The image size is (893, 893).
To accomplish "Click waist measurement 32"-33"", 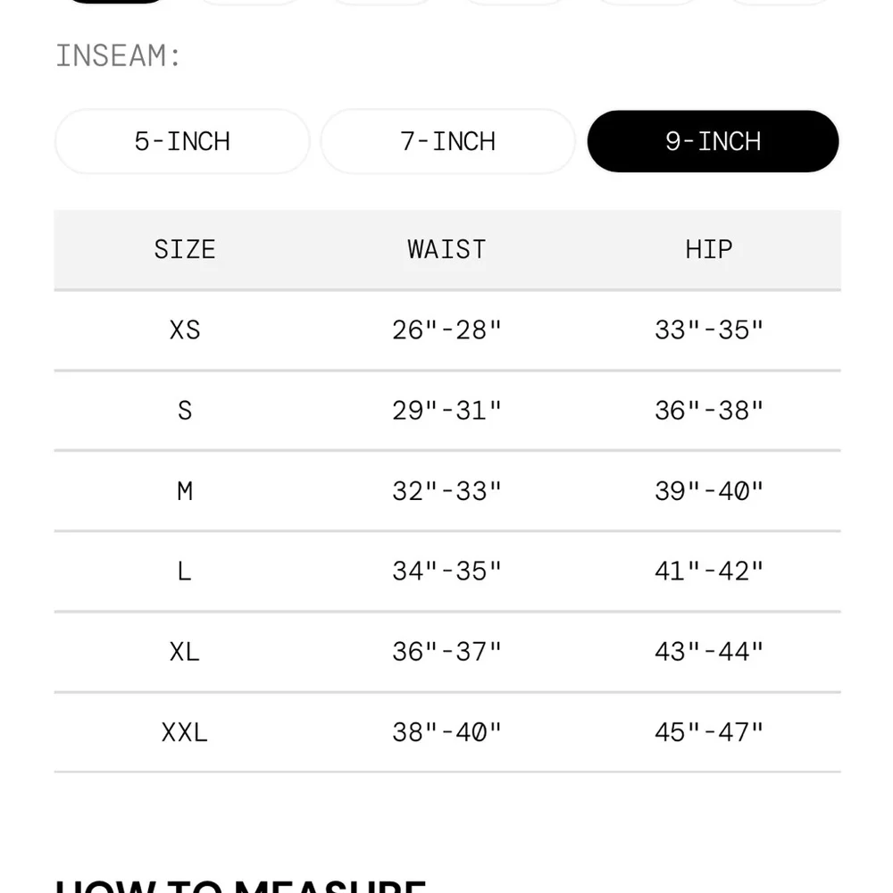I will coord(447,491).
